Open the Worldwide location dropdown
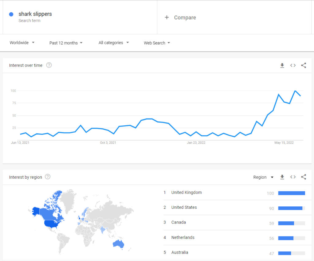The image size is (314, 261). coord(22,43)
